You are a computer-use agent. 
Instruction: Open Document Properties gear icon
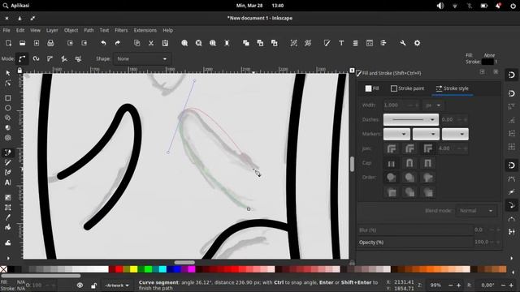coord(417,43)
